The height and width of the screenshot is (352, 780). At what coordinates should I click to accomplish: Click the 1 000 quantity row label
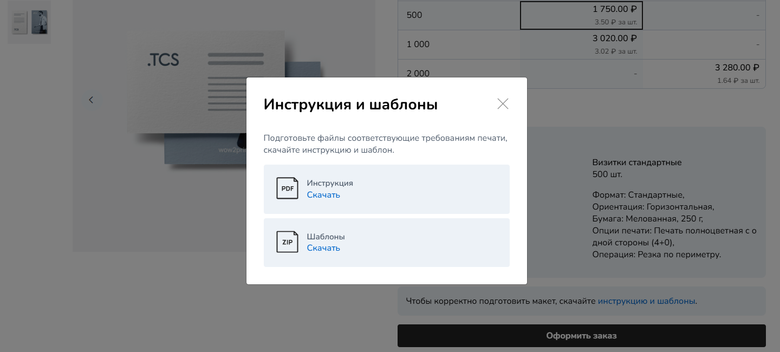pyautogui.click(x=418, y=44)
